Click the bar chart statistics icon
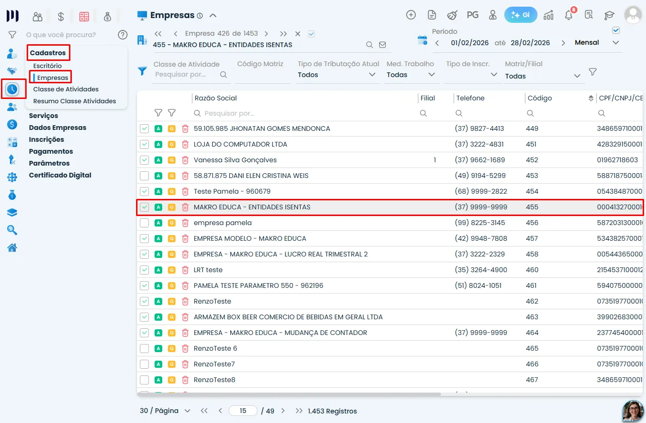Image resolution: width=646 pixels, height=423 pixels. tap(548, 15)
